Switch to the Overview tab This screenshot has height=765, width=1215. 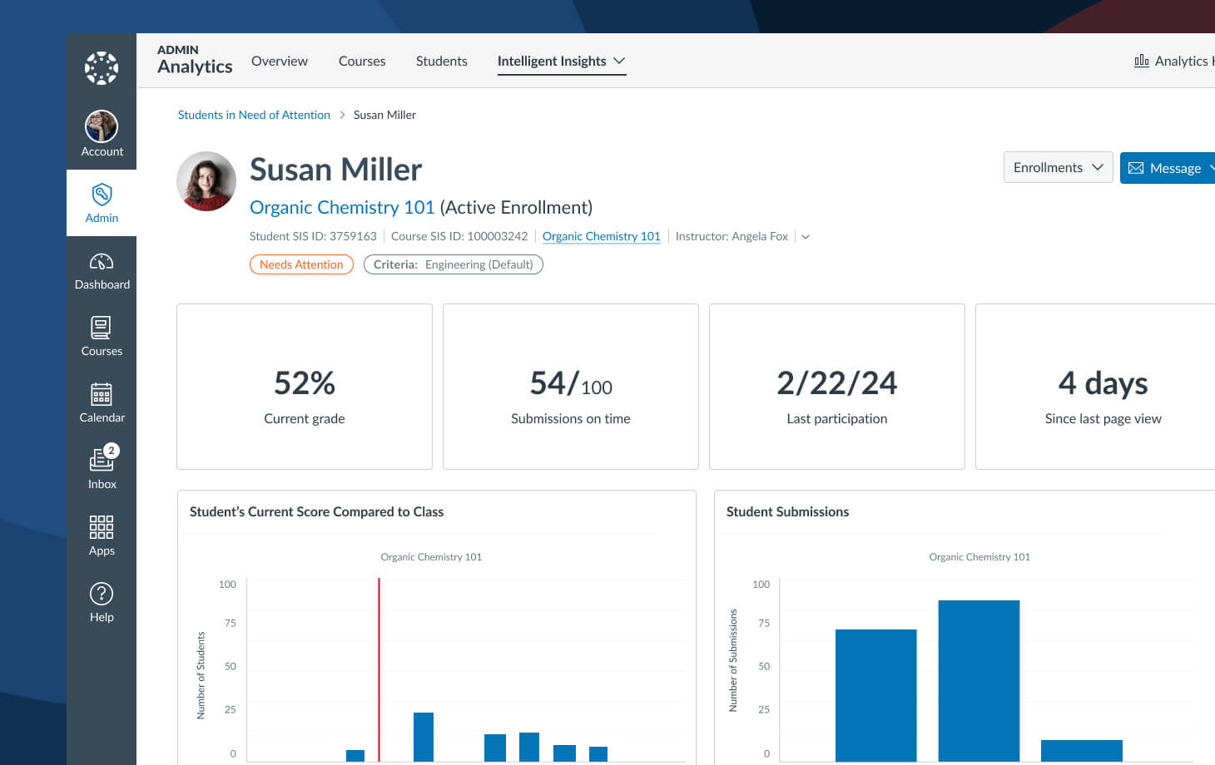(x=279, y=61)
